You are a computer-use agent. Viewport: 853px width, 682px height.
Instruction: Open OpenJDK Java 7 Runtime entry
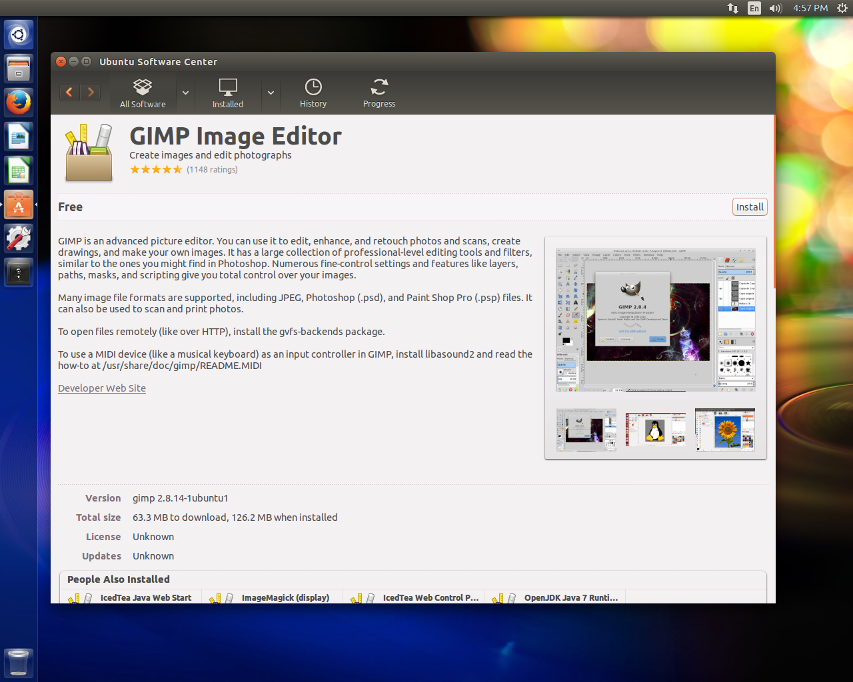click(554, 597)
